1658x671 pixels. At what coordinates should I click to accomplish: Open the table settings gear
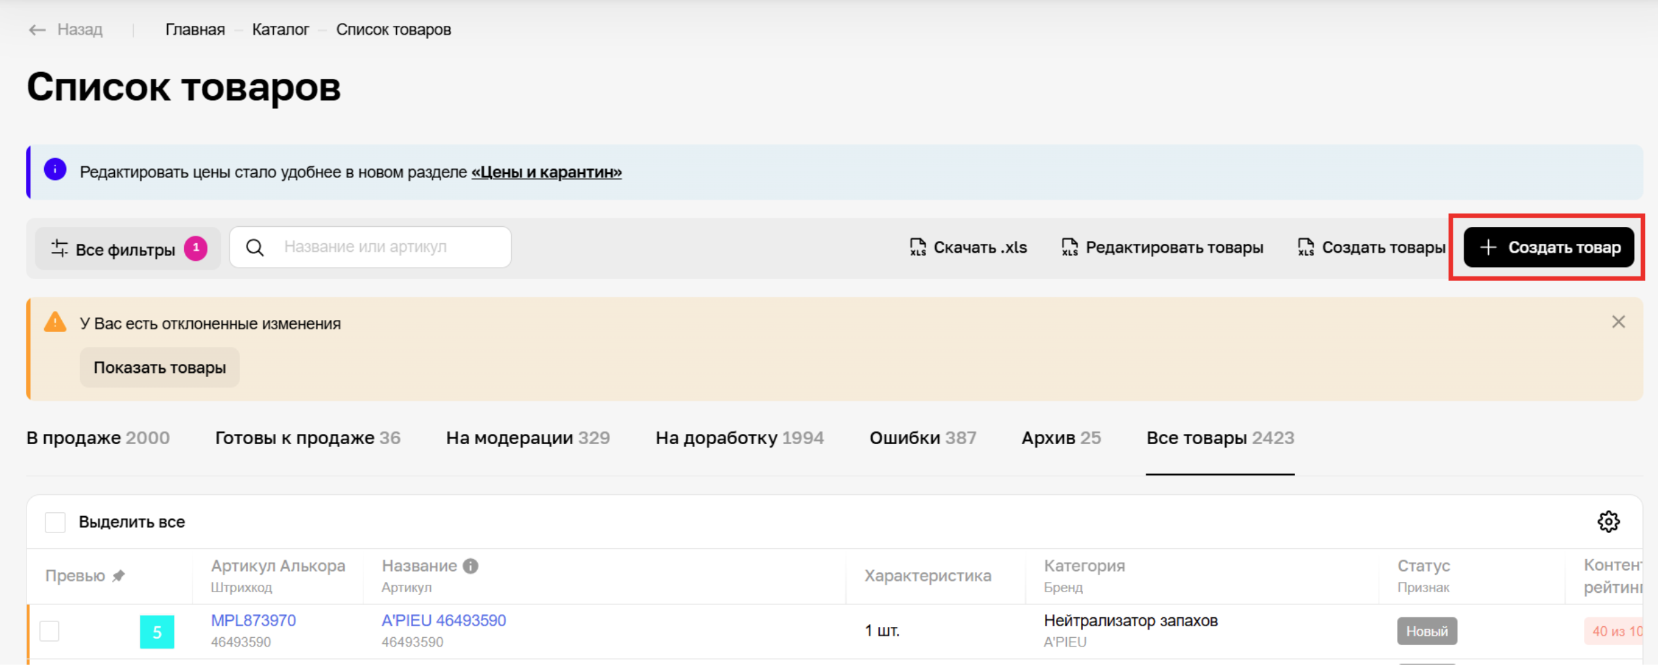click(x=1609, y=522)
